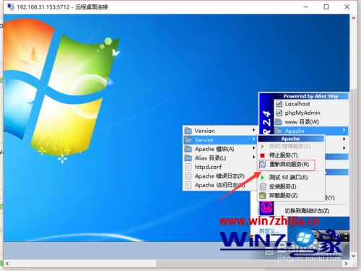Expand highlighted Apache entry's arrow in WampServer menu
The height and width of the screenshot is (271, 361).
tap(344, 130)
